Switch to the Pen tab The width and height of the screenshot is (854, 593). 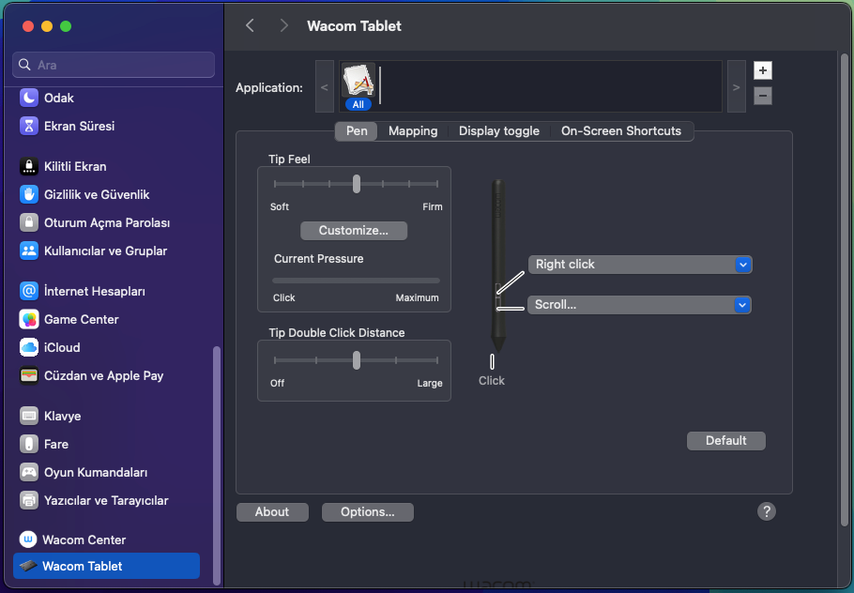(357, 131)
